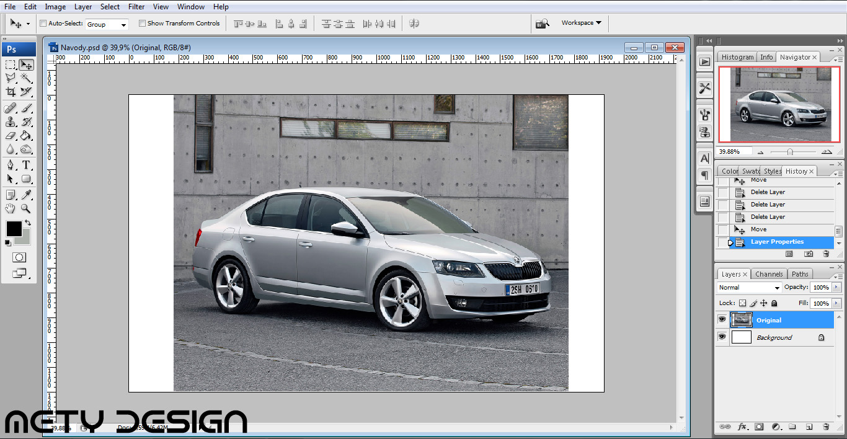
Task: Select the Original layer thumbnail
Action: coord(742,320)
